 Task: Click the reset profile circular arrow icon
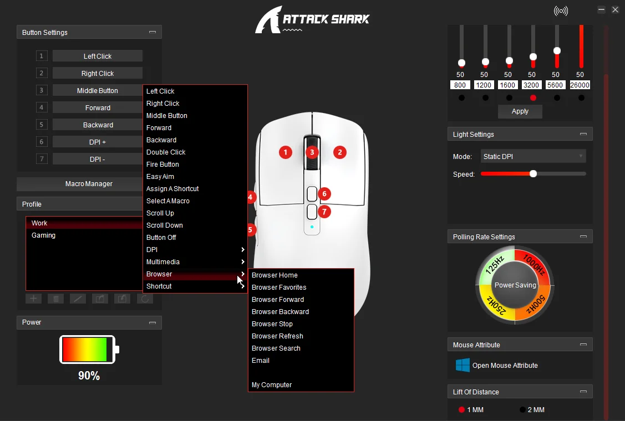tap(144, 299)
